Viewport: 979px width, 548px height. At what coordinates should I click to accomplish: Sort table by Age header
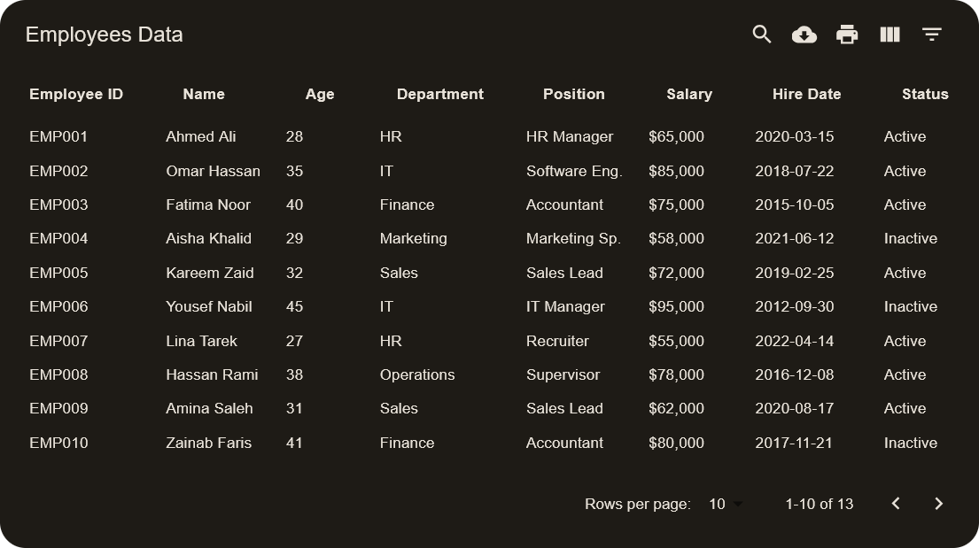point(320,94)
